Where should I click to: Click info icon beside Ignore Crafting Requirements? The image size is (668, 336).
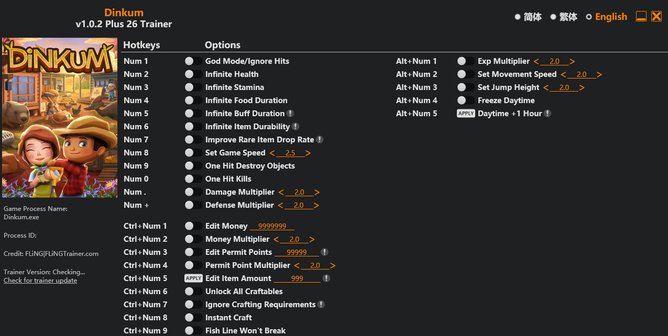321,305
